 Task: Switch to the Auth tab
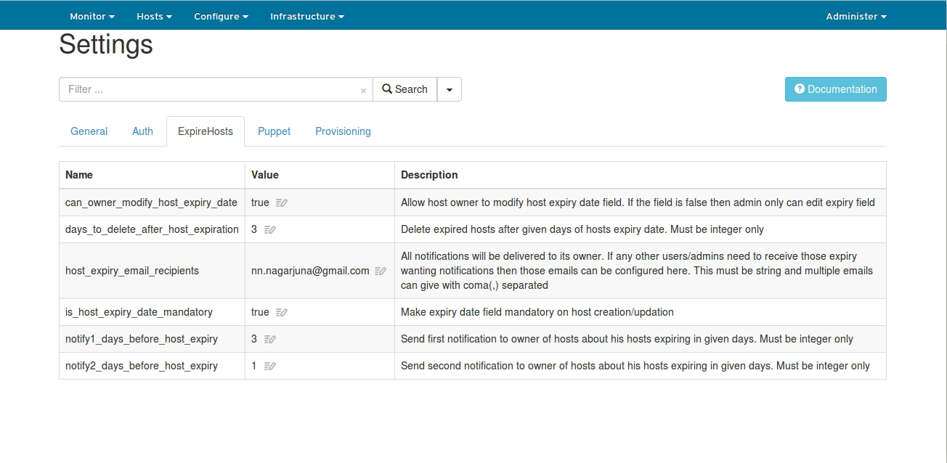142,131
